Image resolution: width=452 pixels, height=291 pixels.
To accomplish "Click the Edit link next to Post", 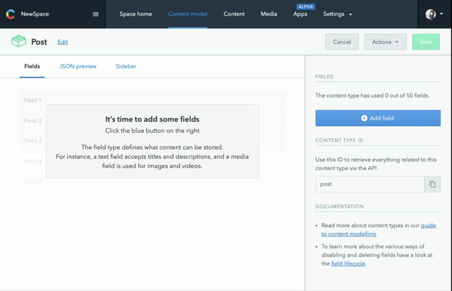I will (x=63, y=42).
